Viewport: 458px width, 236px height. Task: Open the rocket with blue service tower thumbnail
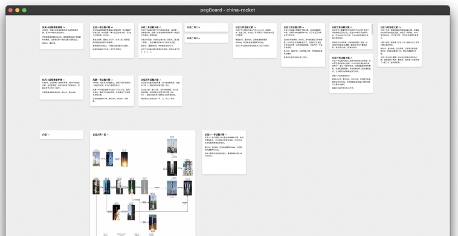(x=187, y=168)
